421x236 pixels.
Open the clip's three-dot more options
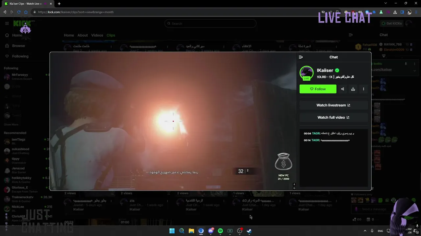[363, 89]
